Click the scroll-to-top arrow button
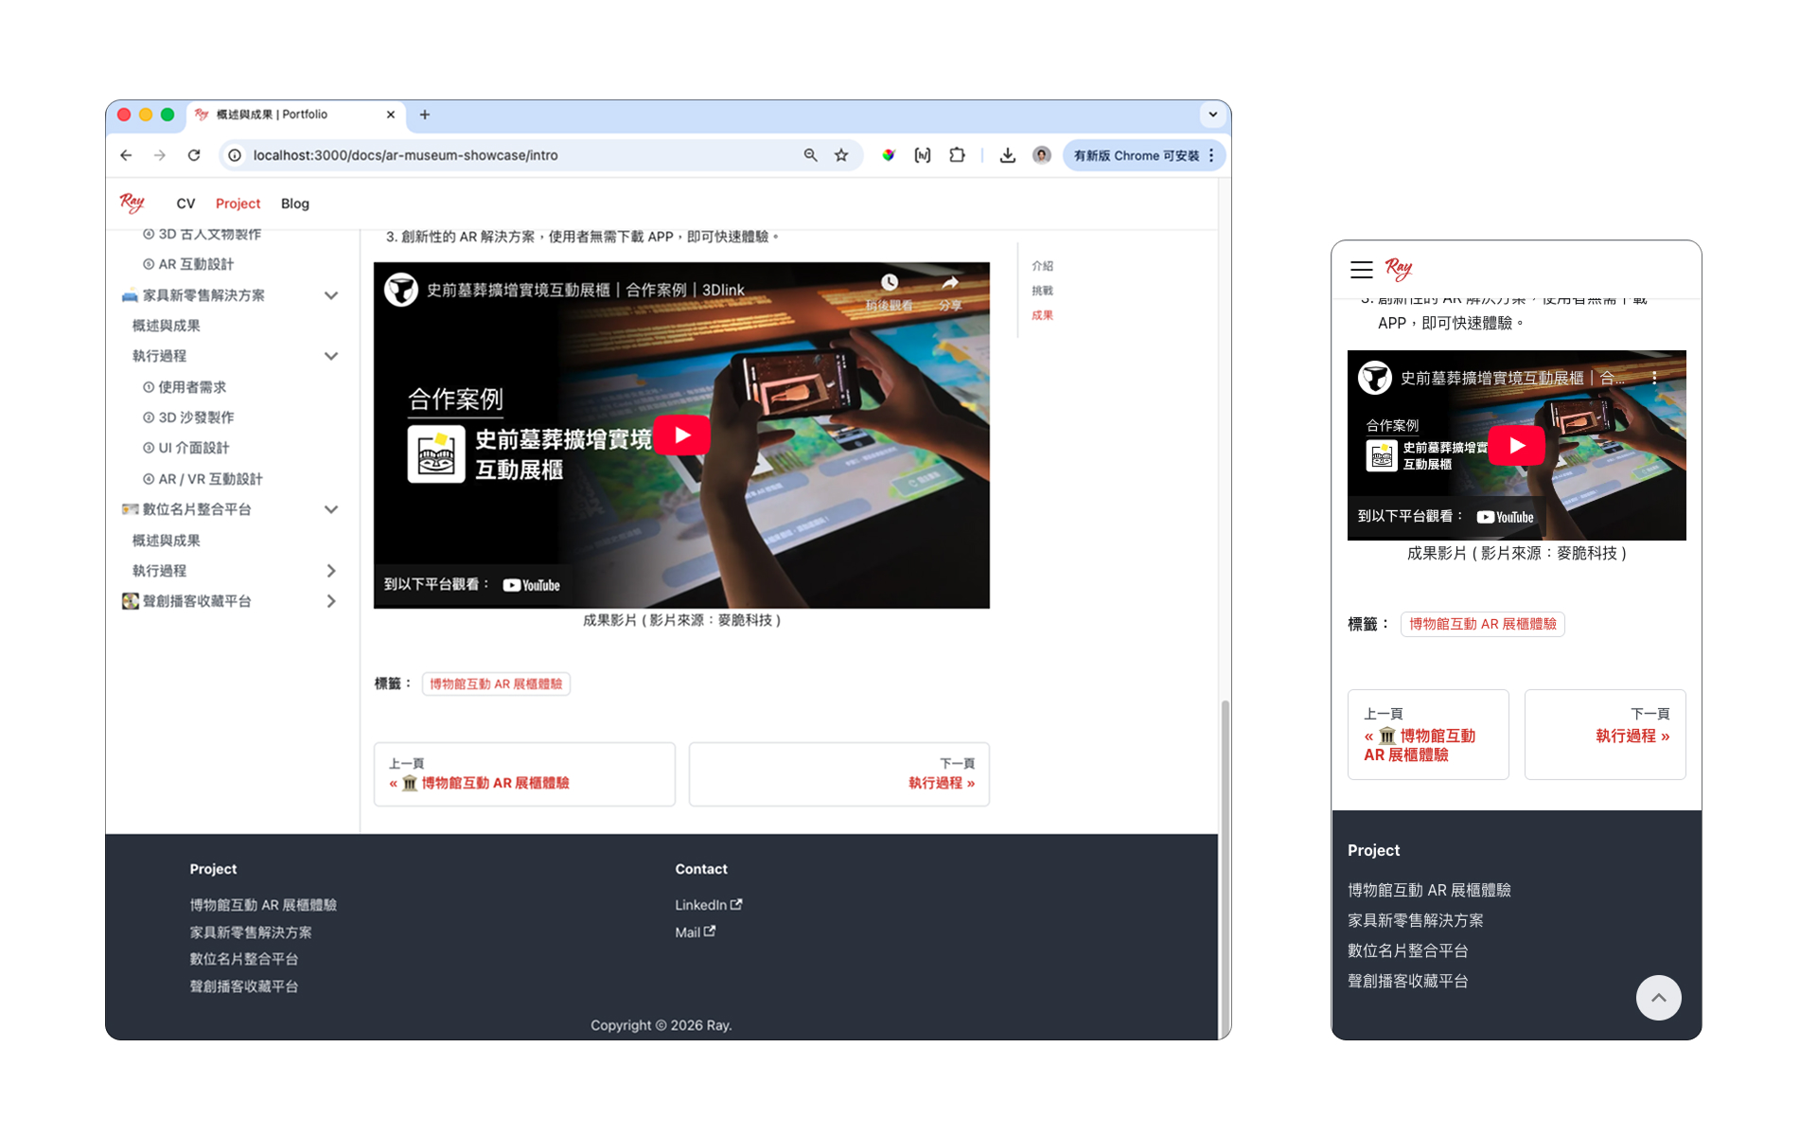The image size is (1817, 1136). [x=1658, y=998]
